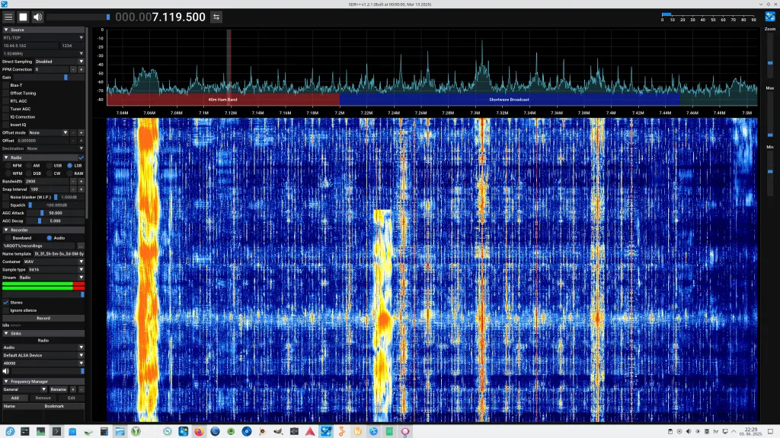The height and width of the screenshot is (438, 780).
Task: Click the system tray volume icon
Action: point(689,432)
